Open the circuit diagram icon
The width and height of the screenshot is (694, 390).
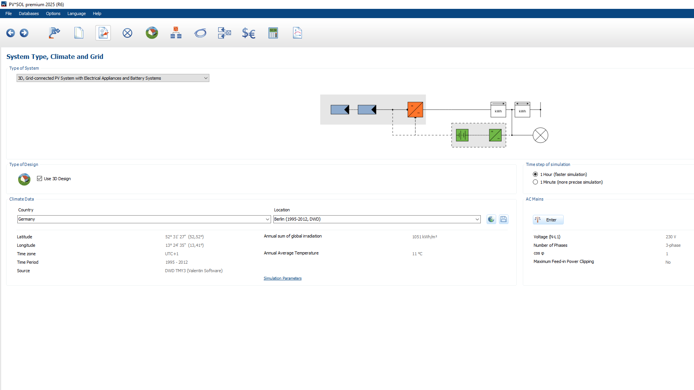pyautogui.click(x=224, y=33)
